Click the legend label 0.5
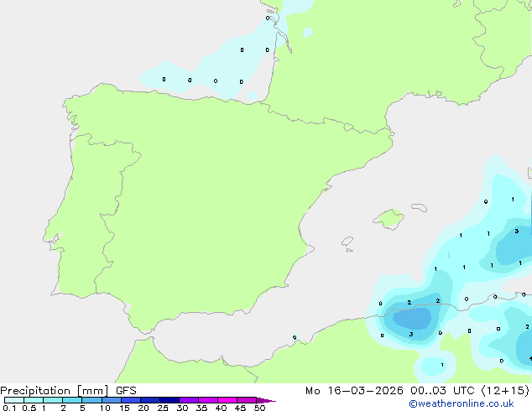The image size is (532, 411). pos(29,408)
